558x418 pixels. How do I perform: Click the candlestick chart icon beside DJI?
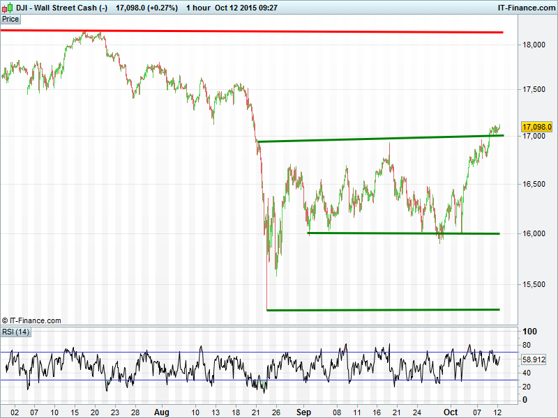point(8,8)
